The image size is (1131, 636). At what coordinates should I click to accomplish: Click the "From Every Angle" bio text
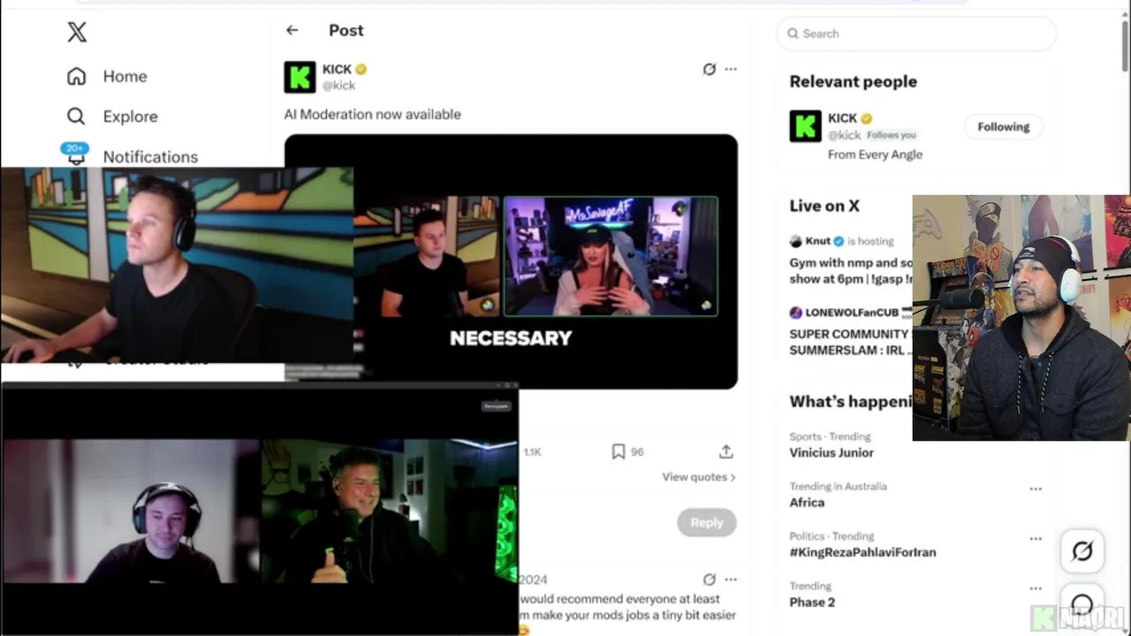(x=875, y=154)
